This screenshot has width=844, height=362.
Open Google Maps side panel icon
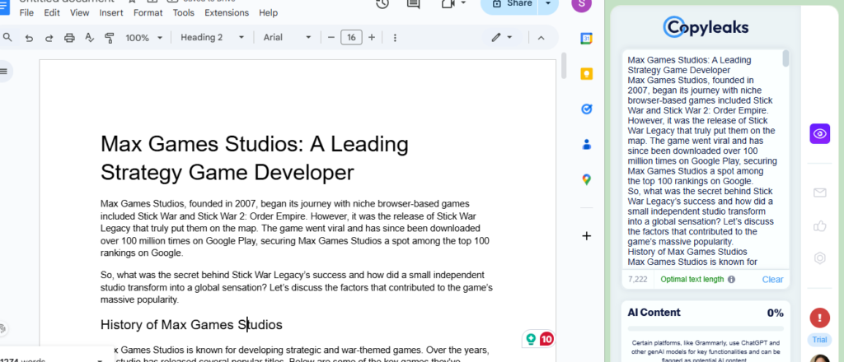(x=586, y=179)
